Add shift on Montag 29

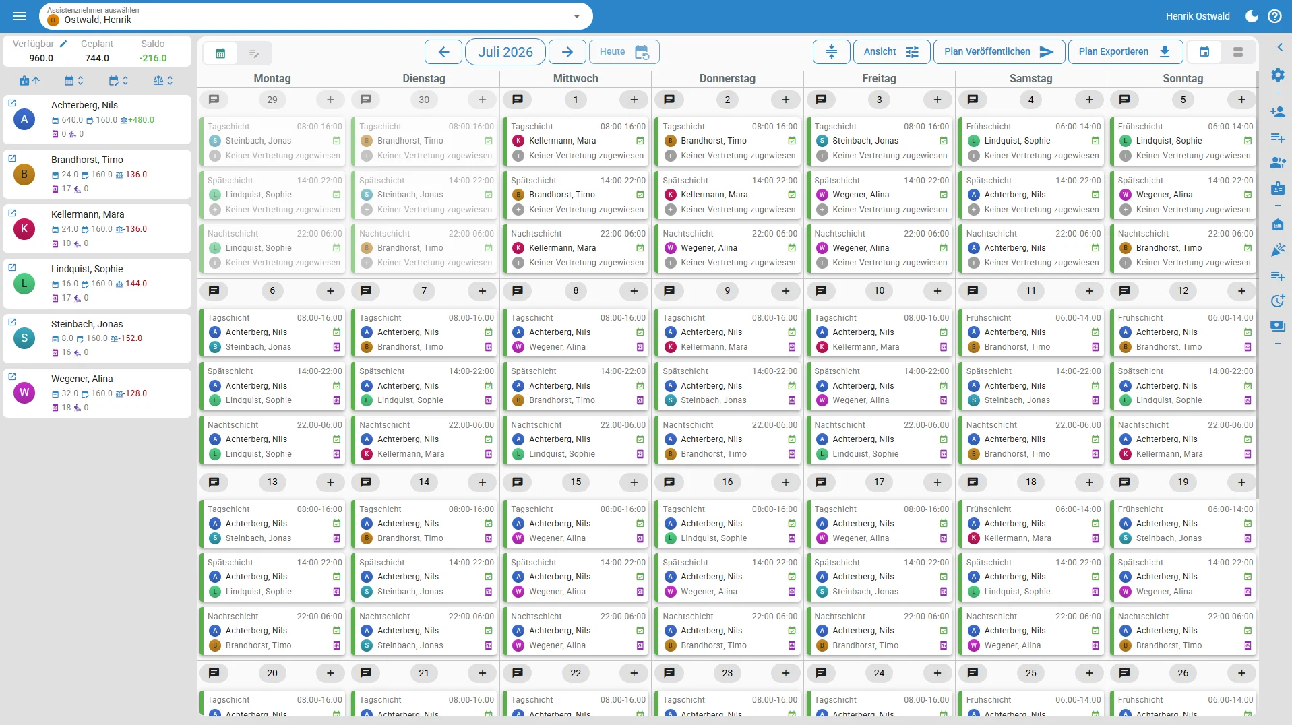click(330, 100)
